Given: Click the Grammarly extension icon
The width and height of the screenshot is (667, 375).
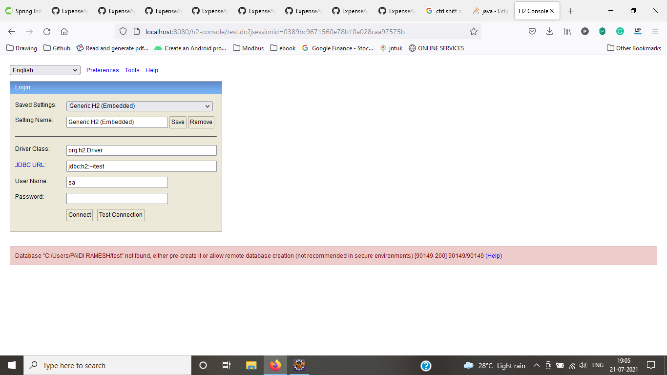Looking at the screenshot, I should pos(620,31).
